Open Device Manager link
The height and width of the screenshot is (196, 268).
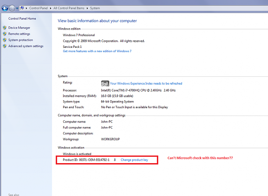pyautogui.click(x=19, y=27)
